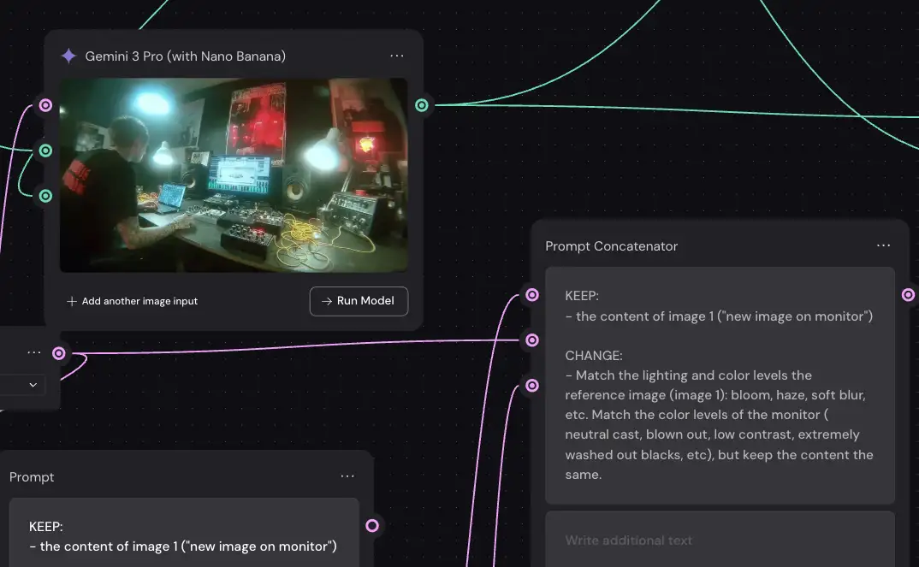Click the pink output port on cropped left node

pos(58,353)
